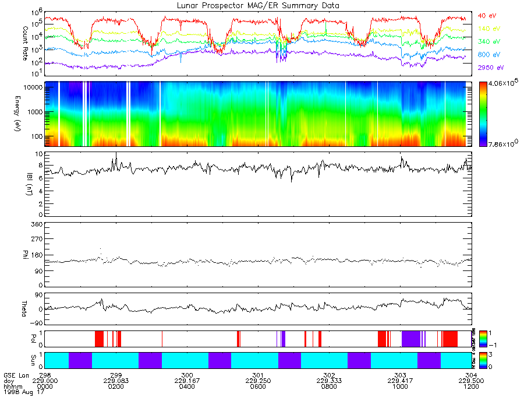Click GSE longitude tick '299'

pos(116,375)
